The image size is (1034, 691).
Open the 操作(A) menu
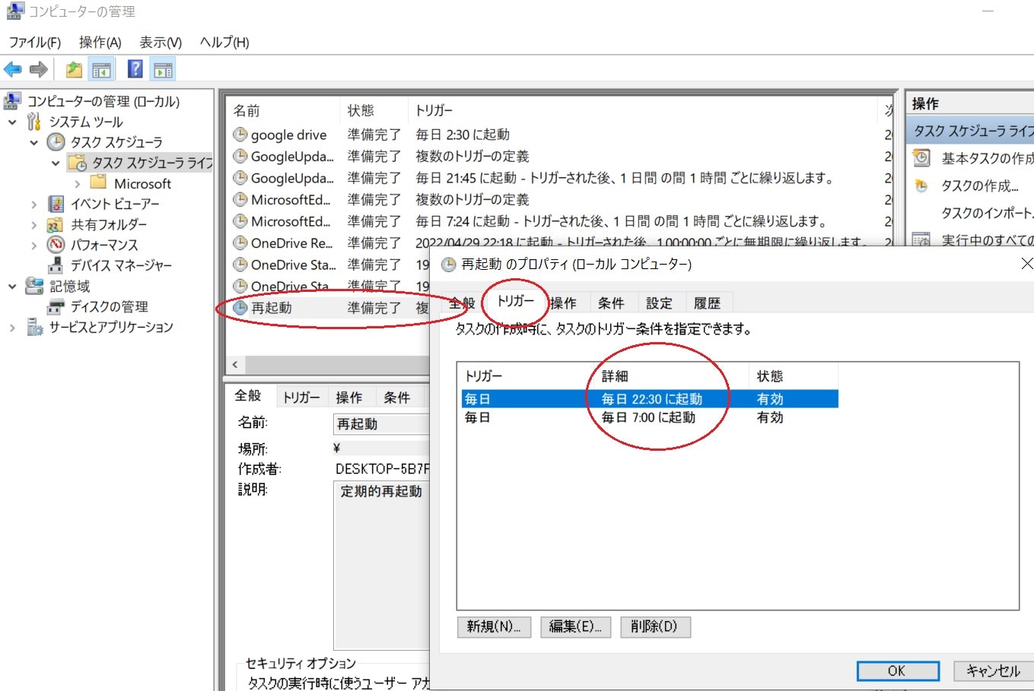(x=100, y=42)
